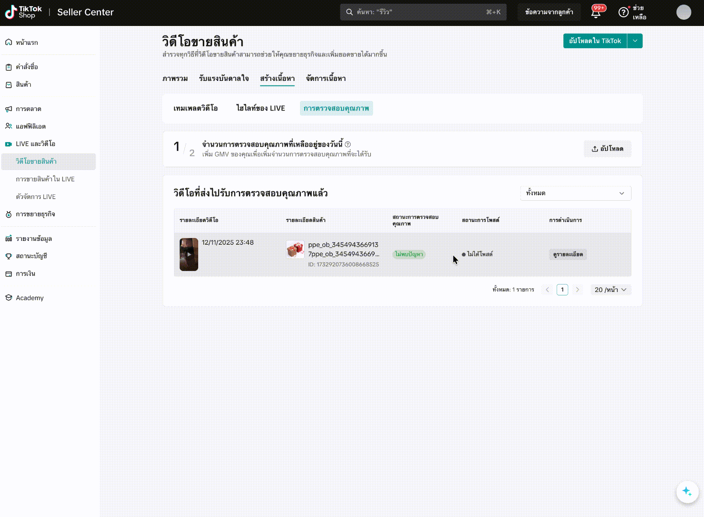Click the account status trophy icon

[8, 256]
